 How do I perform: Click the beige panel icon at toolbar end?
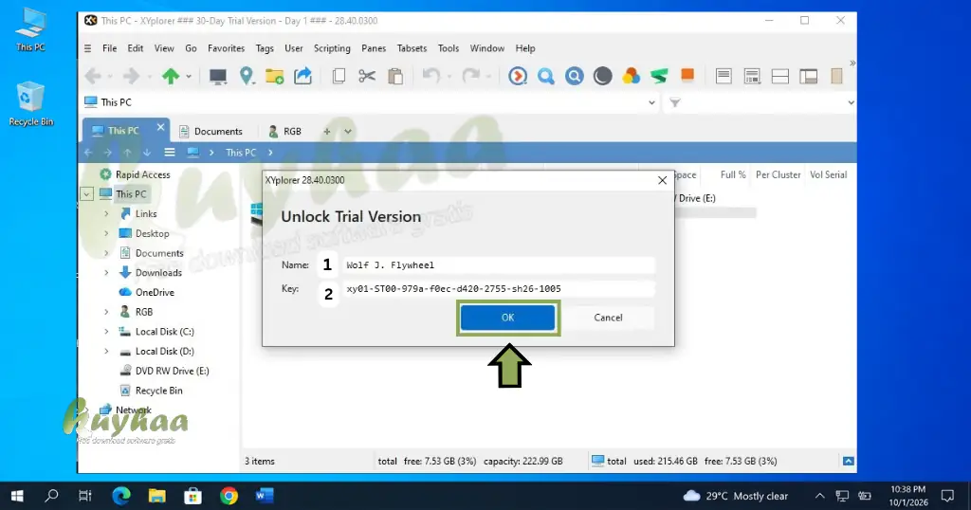click(836, 76)
